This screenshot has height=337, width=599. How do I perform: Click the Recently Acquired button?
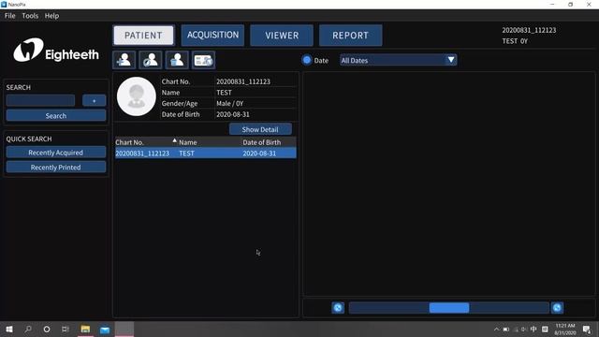[56, 152]
